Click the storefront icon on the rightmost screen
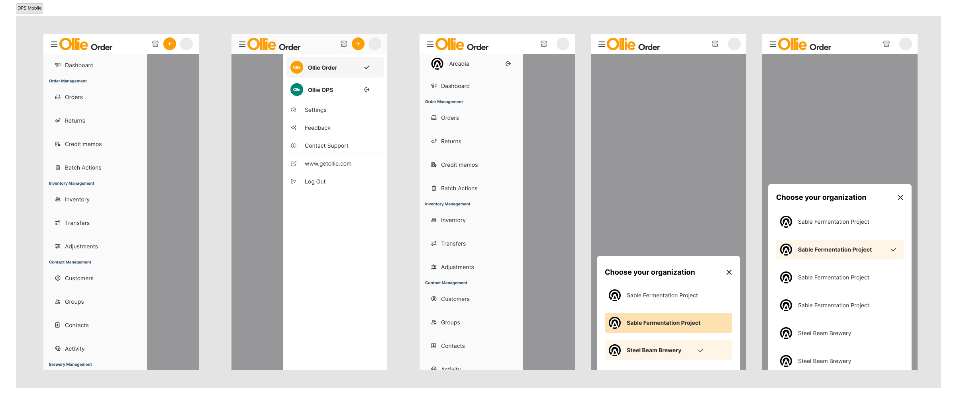Screen dimensions: 957x404 [886, 44]
